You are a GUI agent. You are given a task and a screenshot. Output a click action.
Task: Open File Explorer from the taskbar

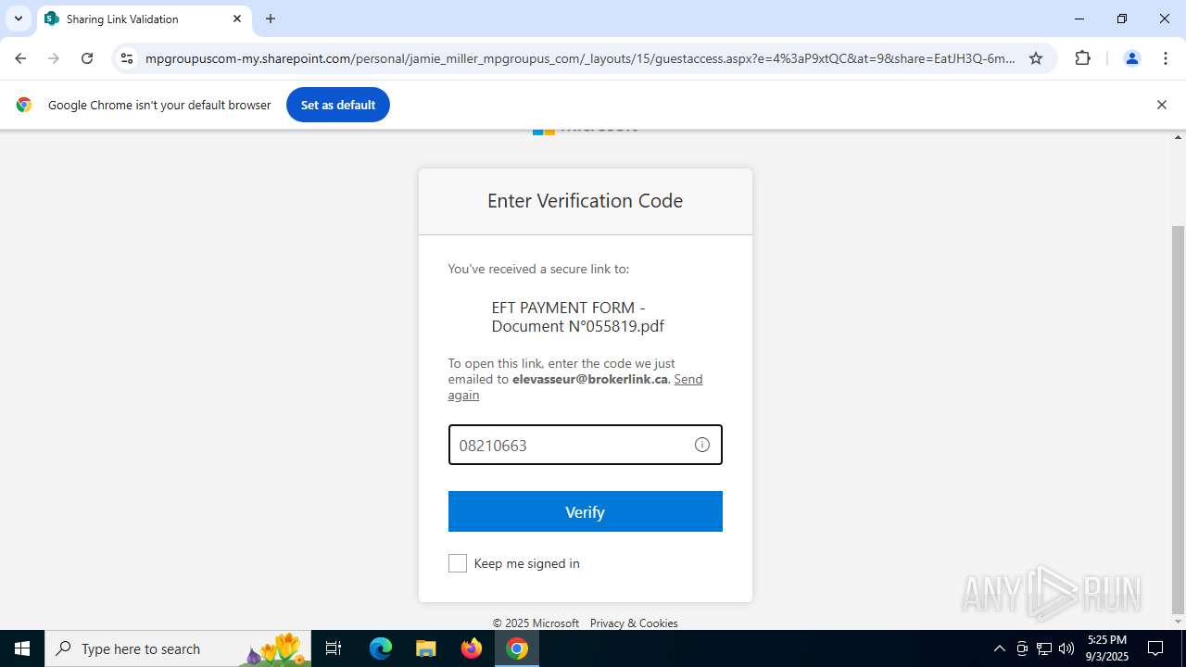click(426, 648)
